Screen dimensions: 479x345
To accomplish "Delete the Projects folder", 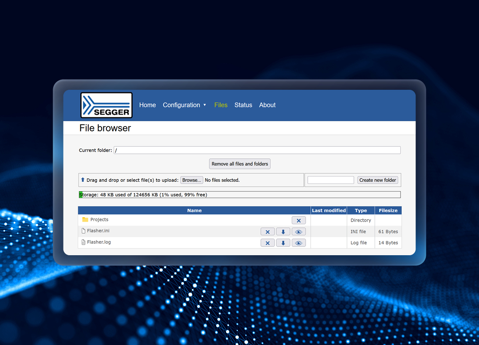I will (298, 220).
